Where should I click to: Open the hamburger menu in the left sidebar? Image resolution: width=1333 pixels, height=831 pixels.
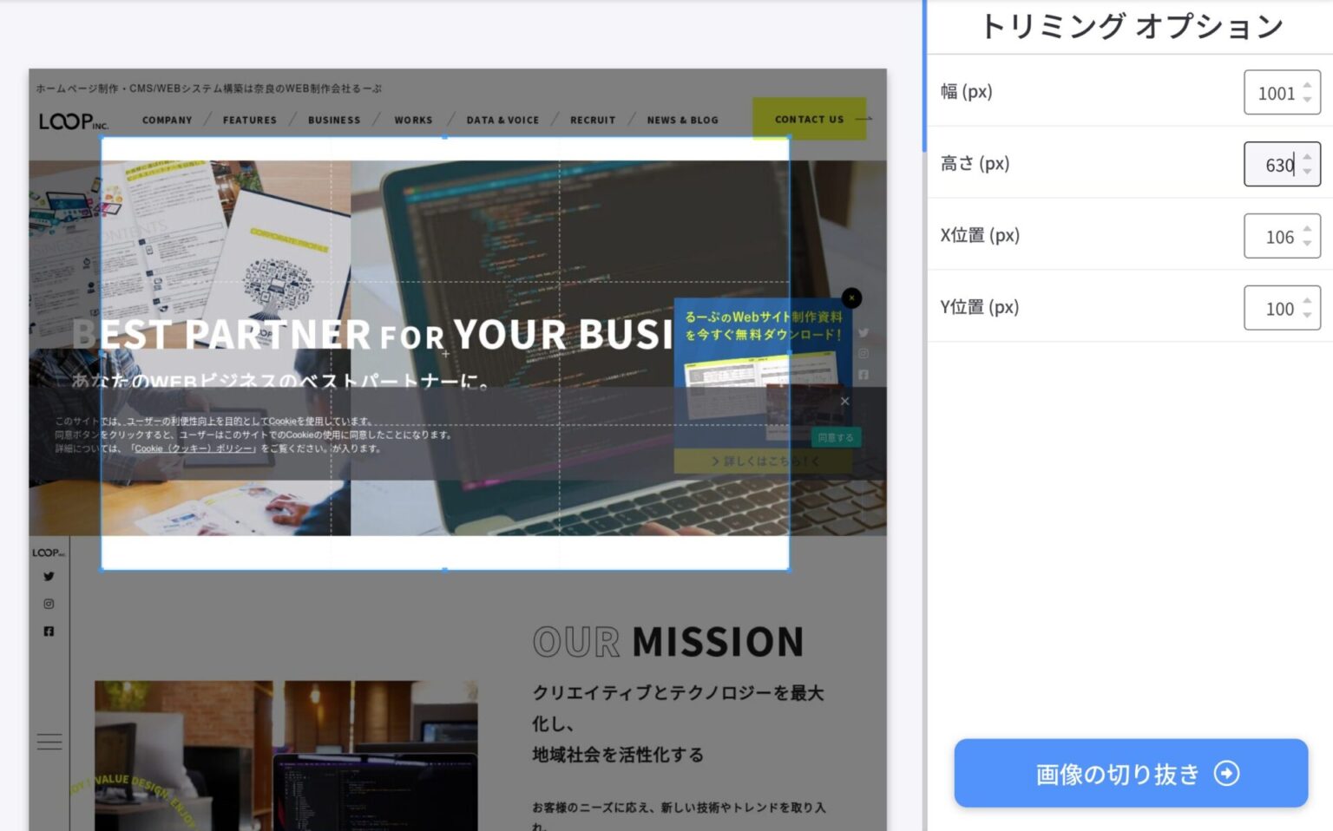pos(49,742)
